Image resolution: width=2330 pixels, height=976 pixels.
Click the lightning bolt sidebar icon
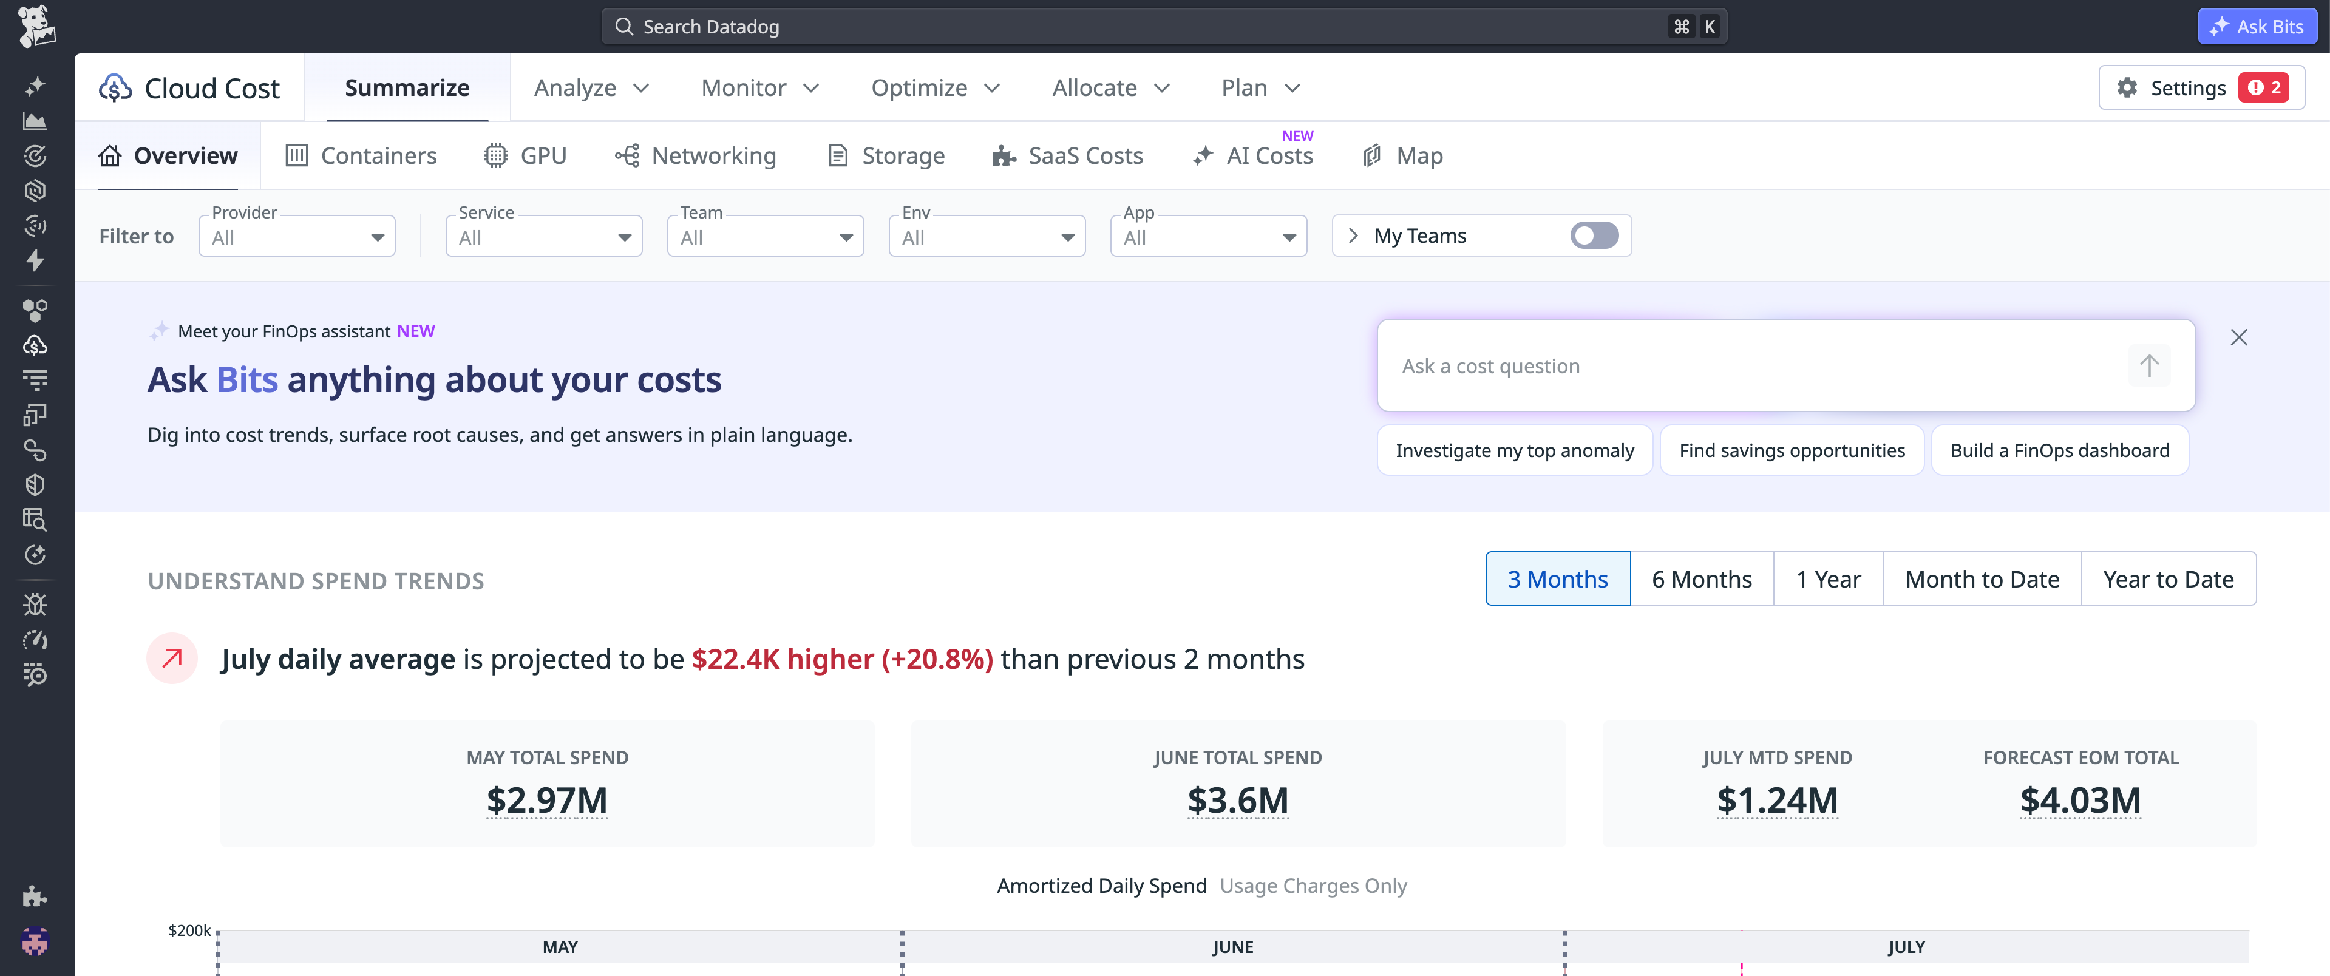point(35,260)
